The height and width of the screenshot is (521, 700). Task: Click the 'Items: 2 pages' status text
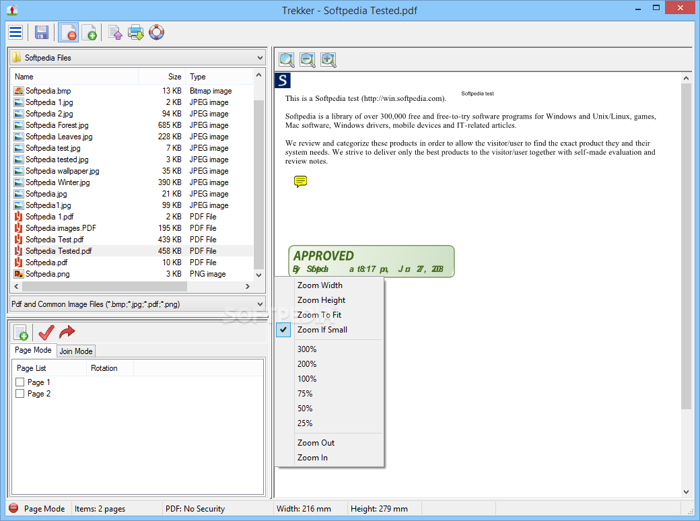[100, 508]
